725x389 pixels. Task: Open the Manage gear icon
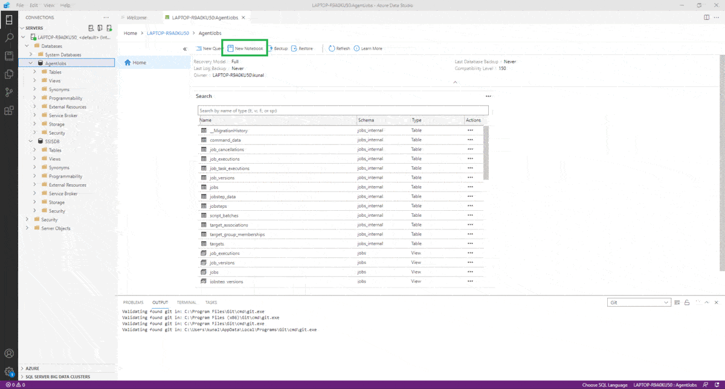pyautogui.click(x=9, y=371)
